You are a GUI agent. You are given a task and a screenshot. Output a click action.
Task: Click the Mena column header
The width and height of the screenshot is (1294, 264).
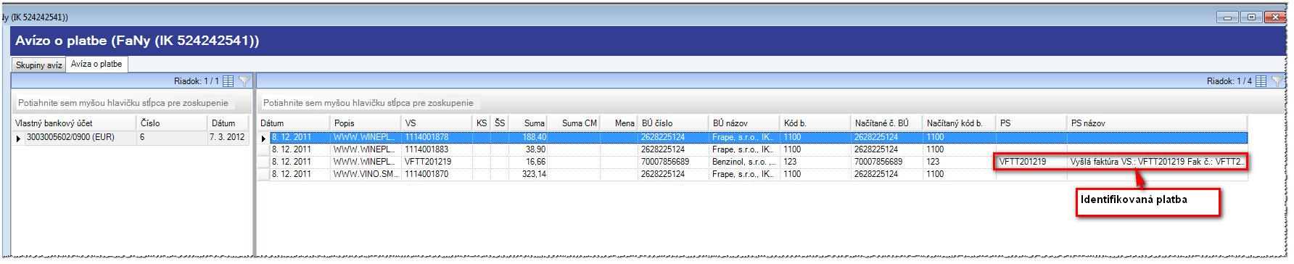click(x=619, y=123)
